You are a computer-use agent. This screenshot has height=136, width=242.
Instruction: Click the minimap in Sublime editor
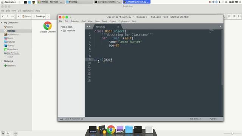point(212,31)
